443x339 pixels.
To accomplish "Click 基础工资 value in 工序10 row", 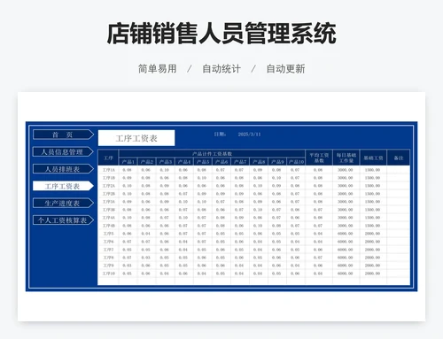I will pyautogui.click(x=372, y=274).
